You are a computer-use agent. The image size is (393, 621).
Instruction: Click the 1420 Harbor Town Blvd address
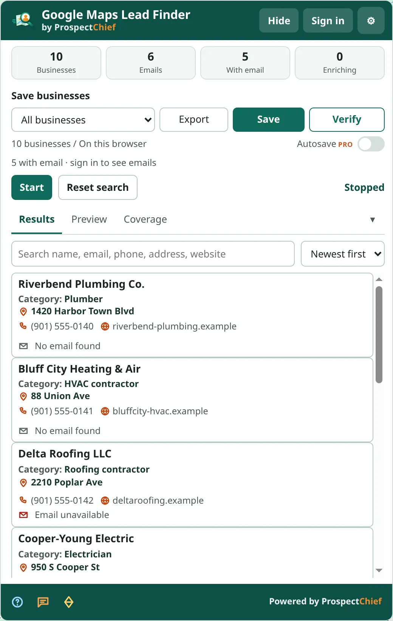[82, 311]
